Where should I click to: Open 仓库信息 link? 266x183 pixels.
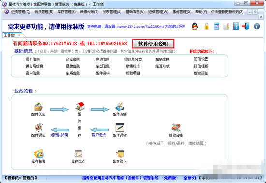point(73,59)
